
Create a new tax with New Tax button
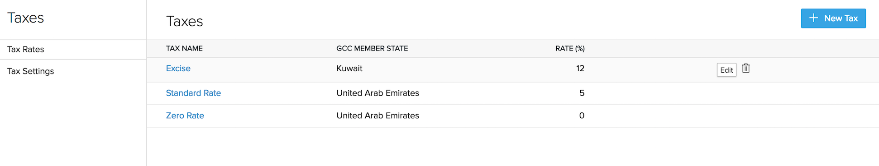(x=833, y=18)
